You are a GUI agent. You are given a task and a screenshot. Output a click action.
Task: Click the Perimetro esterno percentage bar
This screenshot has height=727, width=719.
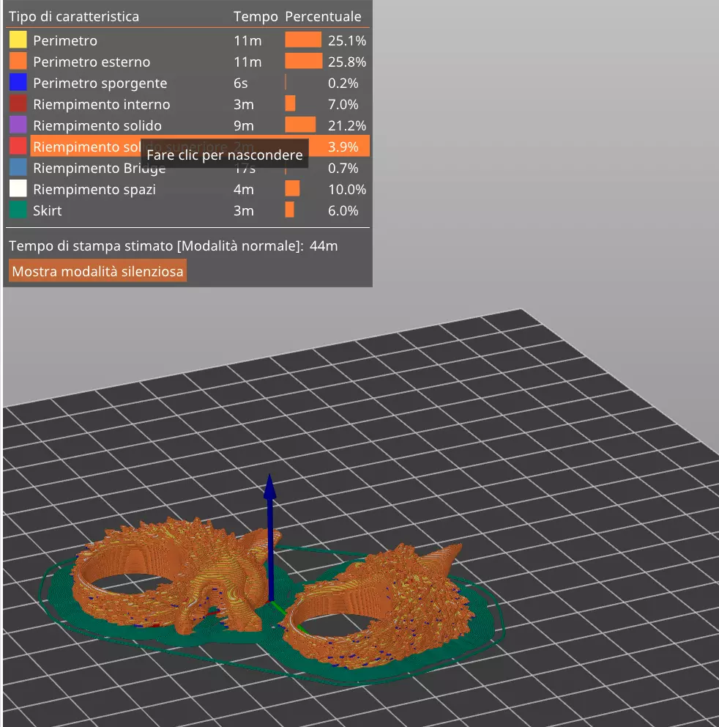(x=303, y=62)
